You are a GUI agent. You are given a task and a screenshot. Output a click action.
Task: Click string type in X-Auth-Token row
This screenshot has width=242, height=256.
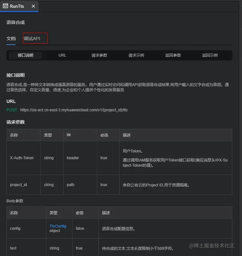point(49,158)
